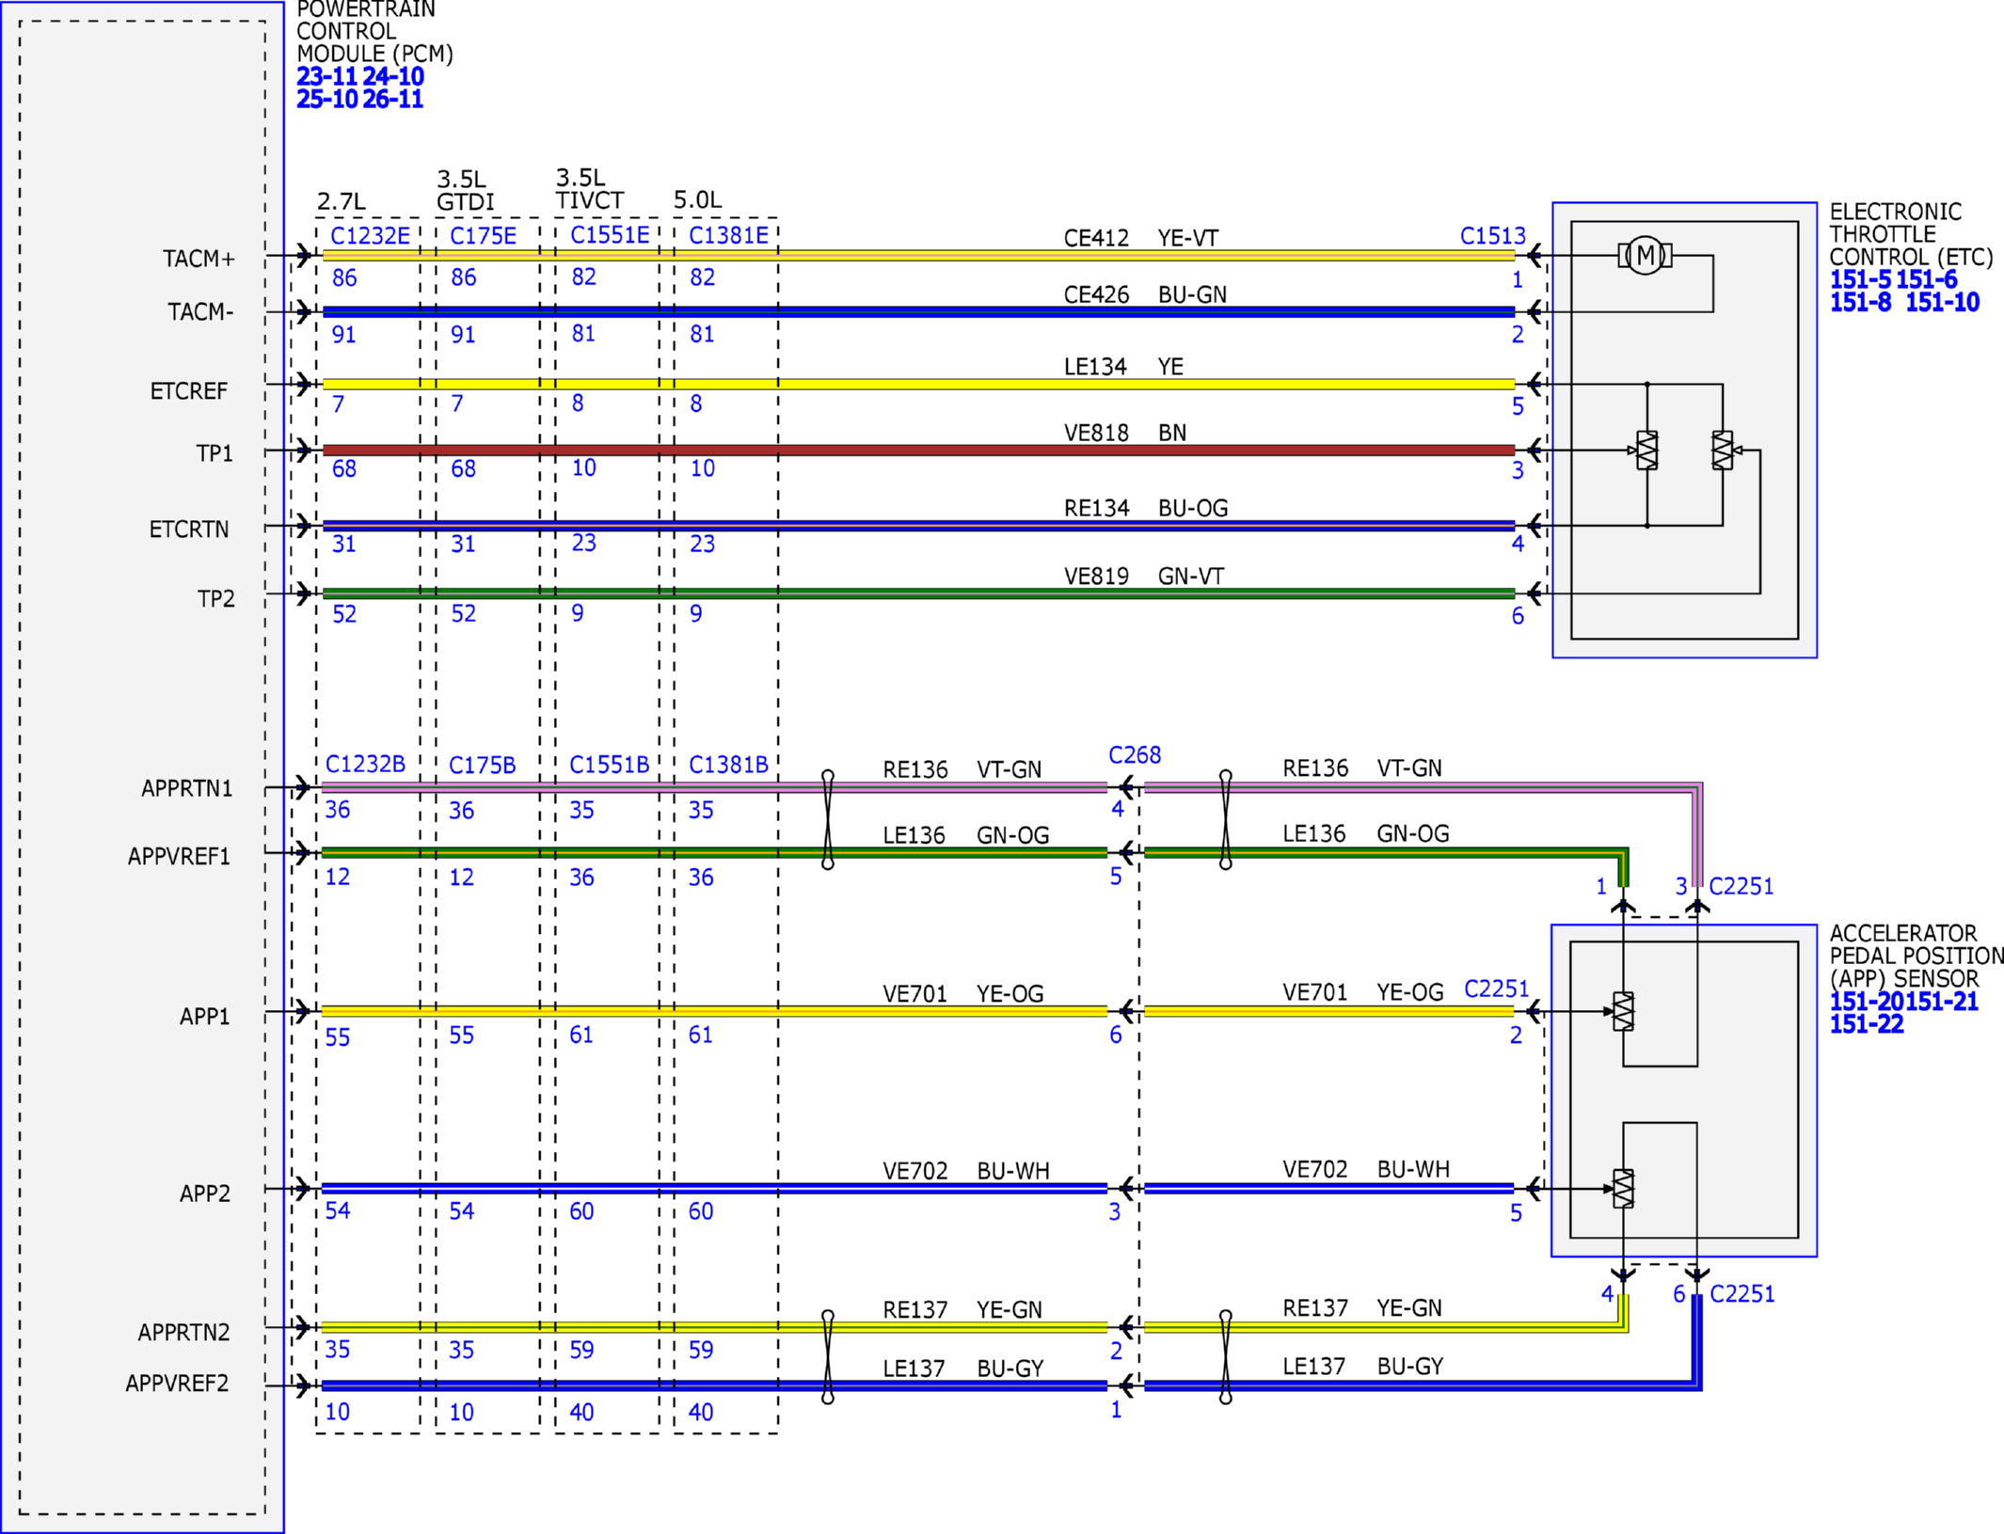Select the brown VE818 BN wire
The height and width of the screenshot is (1534, 2004).
coord(918,451)
